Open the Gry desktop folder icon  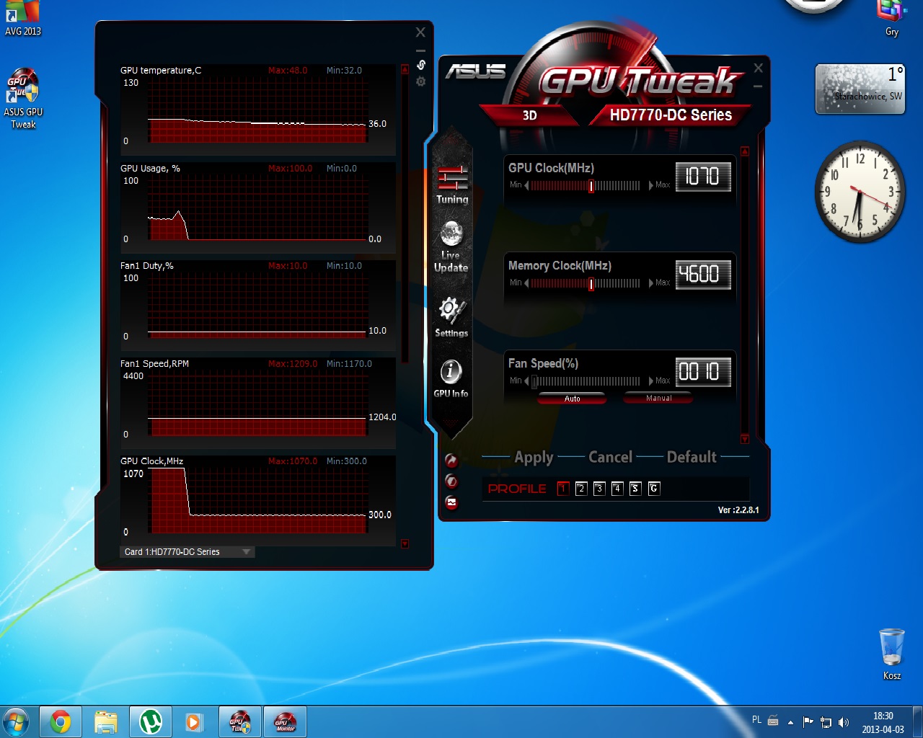tap(892, 19)
